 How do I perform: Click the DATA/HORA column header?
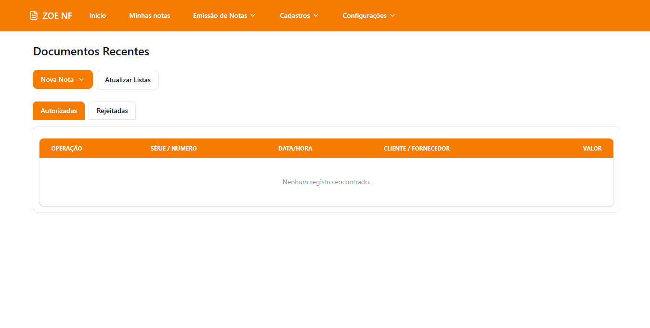coord(295,148)
